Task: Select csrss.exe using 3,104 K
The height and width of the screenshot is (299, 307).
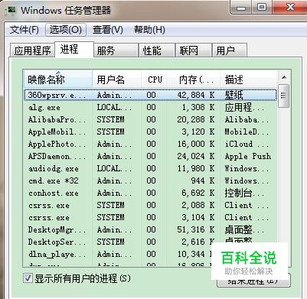Action: (x=150, y=217)
